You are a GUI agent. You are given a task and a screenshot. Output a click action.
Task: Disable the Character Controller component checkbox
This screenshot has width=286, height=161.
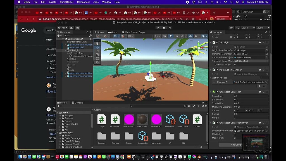pyautogui.click(x=217, y=92)
